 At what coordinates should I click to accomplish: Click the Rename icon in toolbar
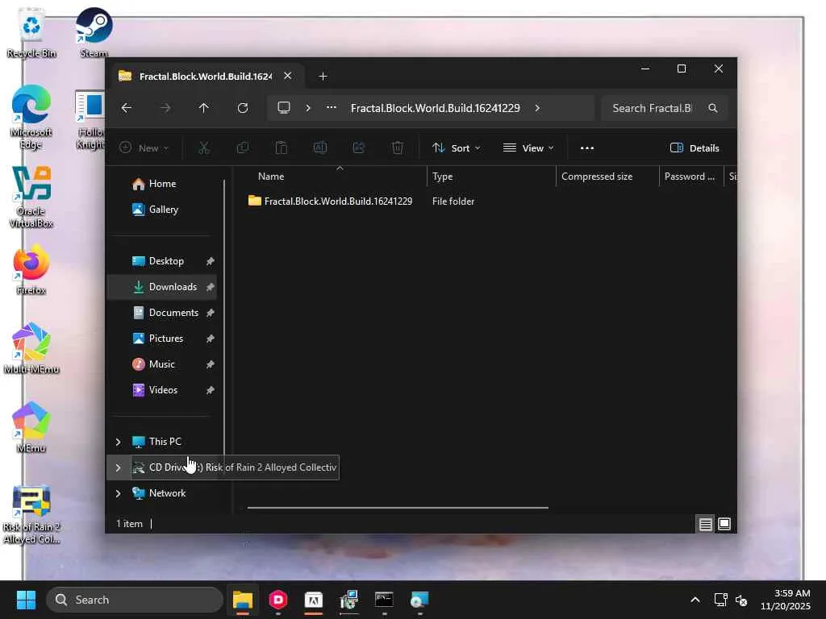click(x=320, y=148)
